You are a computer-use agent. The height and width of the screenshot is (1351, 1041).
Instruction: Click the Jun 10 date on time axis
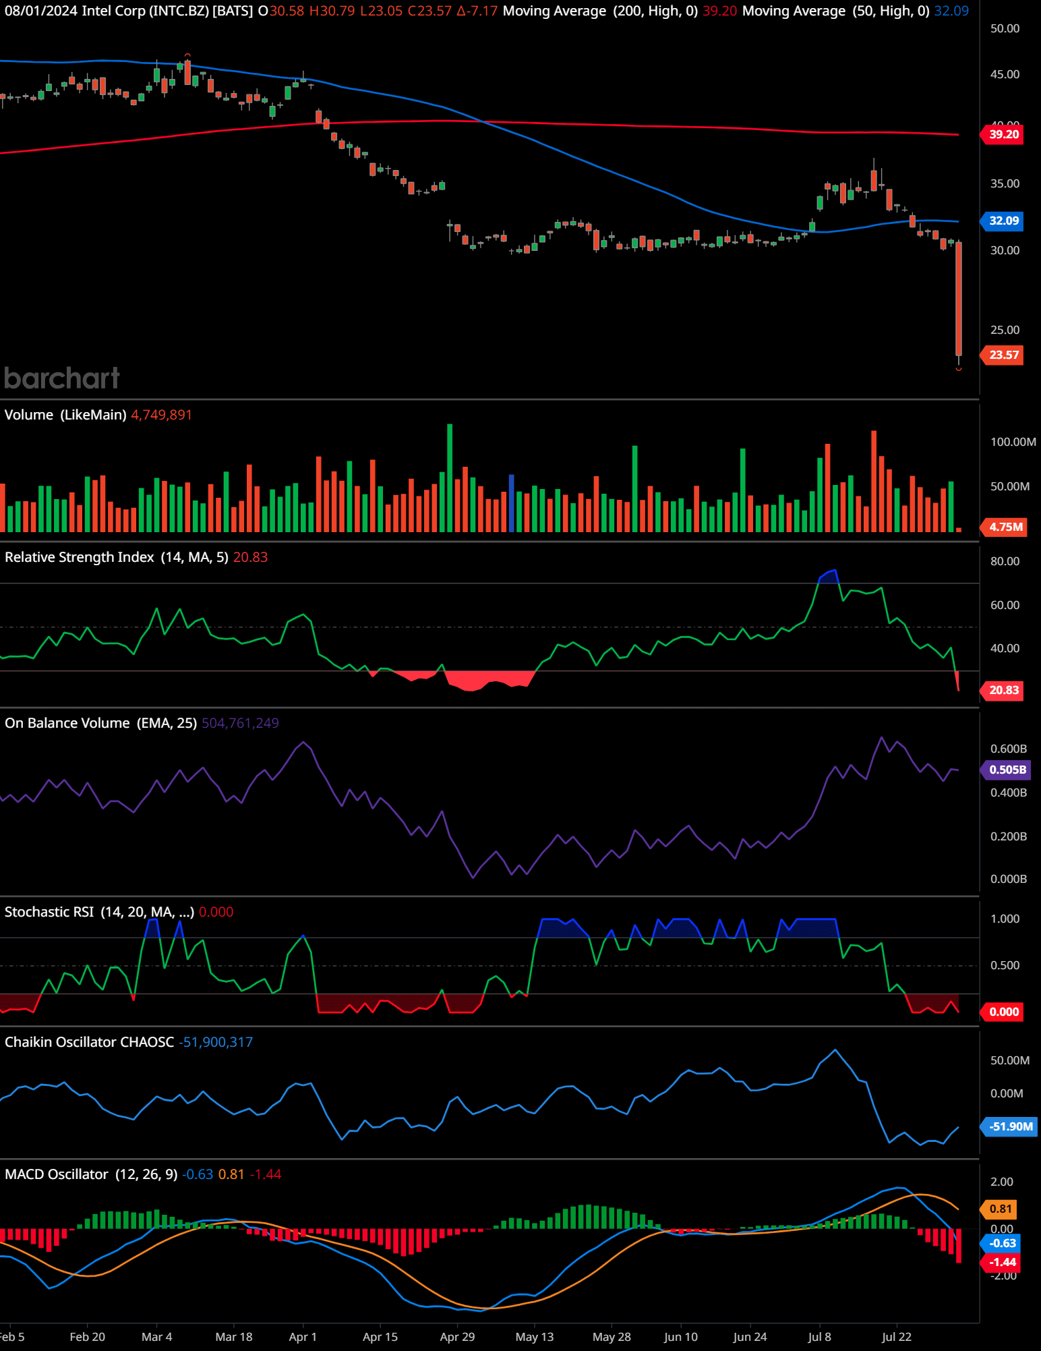tap(681, 1337)
